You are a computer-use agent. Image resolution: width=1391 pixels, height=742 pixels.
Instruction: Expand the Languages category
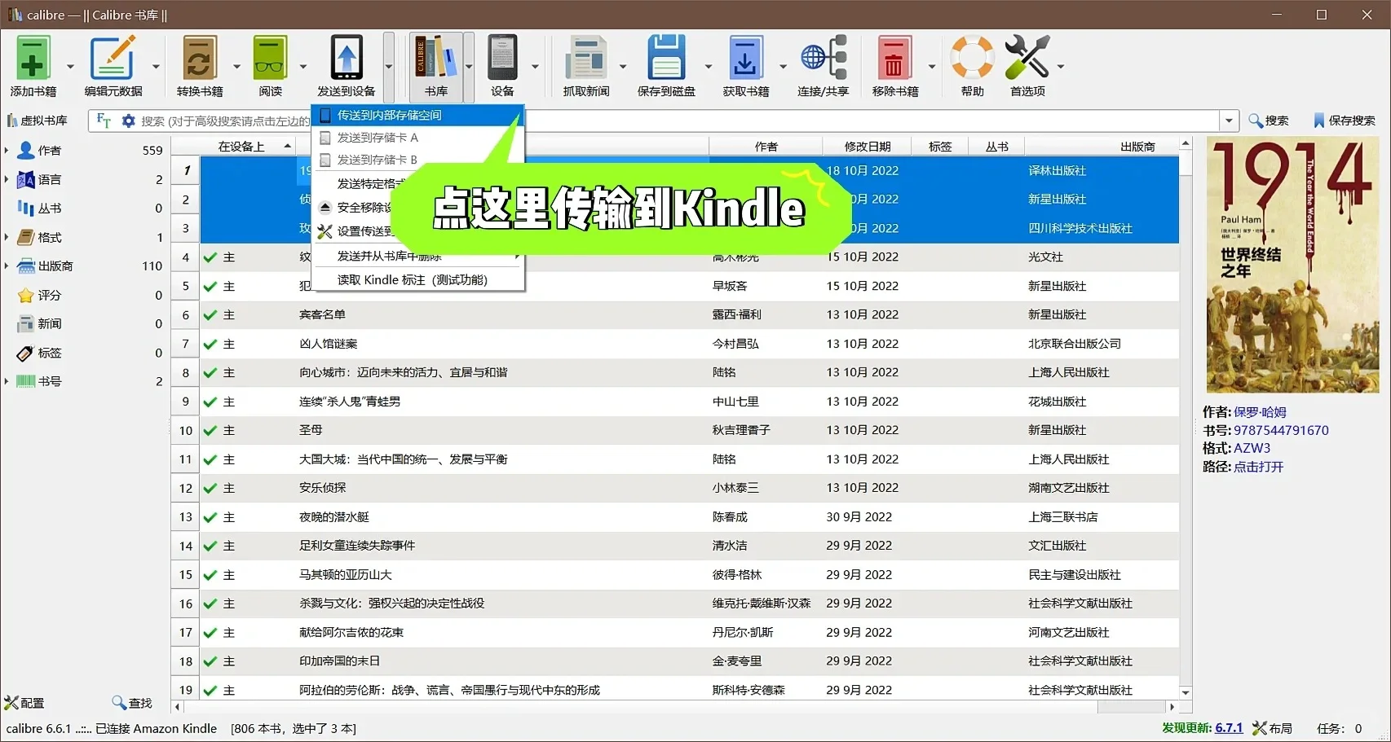click(7, 179)
